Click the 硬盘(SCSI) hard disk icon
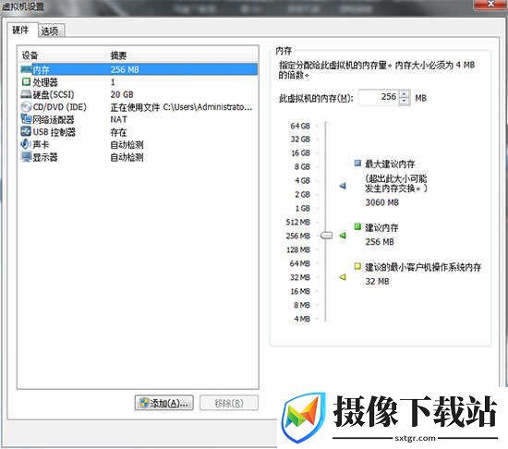The height and width of the screenshot is (449, 508). point(26,94)
